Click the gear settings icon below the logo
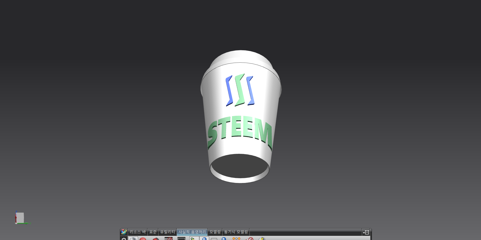Image resolution: width=481 pixels, height=240 pixels. click(x=124, y=238)
